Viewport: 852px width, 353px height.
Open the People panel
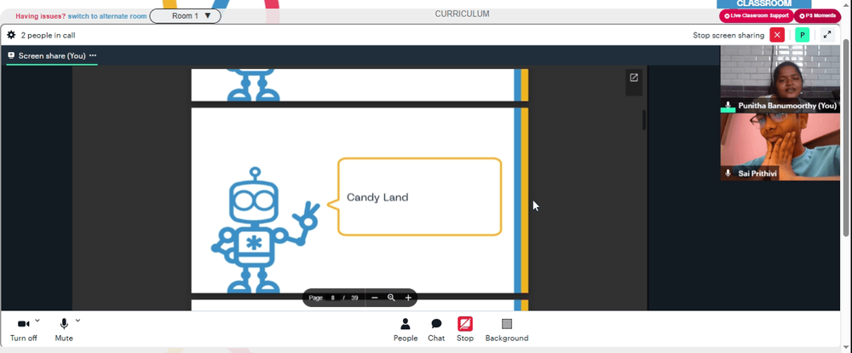coord(406,330)
